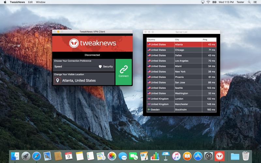
Task: Select London in the Server List
Action: (181, 99)
